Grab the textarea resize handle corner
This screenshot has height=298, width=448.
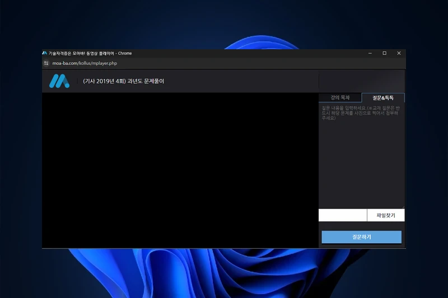click(403, 207)
